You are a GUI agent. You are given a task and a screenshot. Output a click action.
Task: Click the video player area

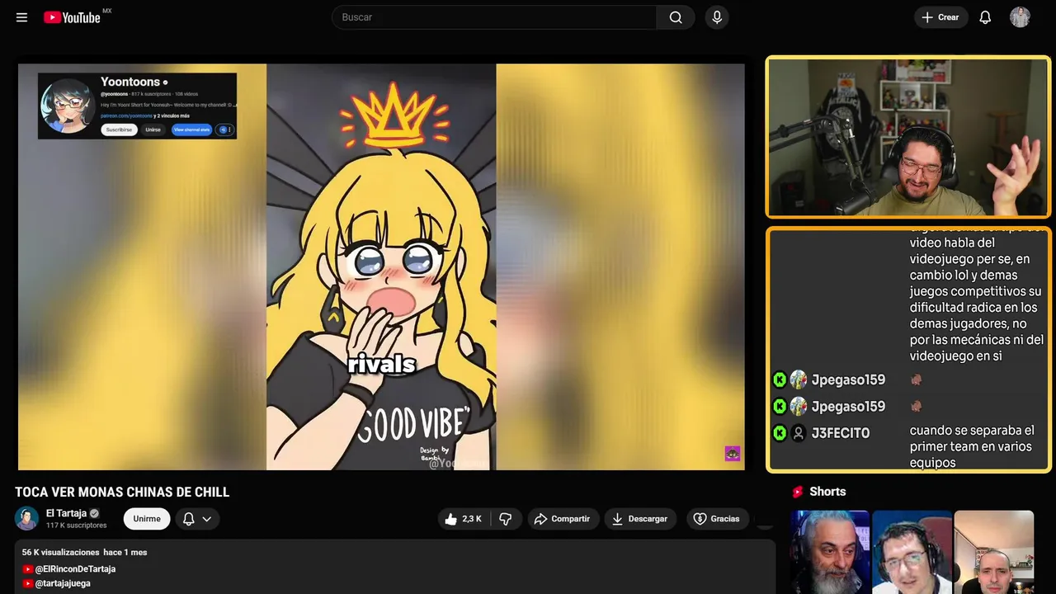pyautogui.click(x=381, y=266)
